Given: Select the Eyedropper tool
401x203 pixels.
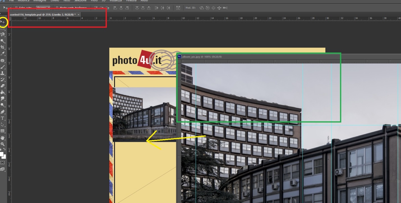Looking at the screenshot, I should [x=3, y=54].
